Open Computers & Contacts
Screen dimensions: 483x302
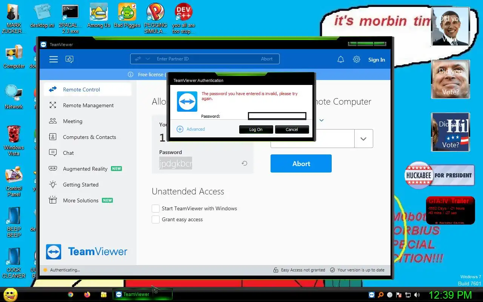[88, 137]
